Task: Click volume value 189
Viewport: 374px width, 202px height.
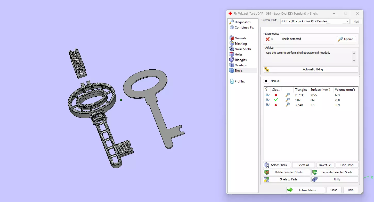Action: pyautogui.click(x=337, y=105)
